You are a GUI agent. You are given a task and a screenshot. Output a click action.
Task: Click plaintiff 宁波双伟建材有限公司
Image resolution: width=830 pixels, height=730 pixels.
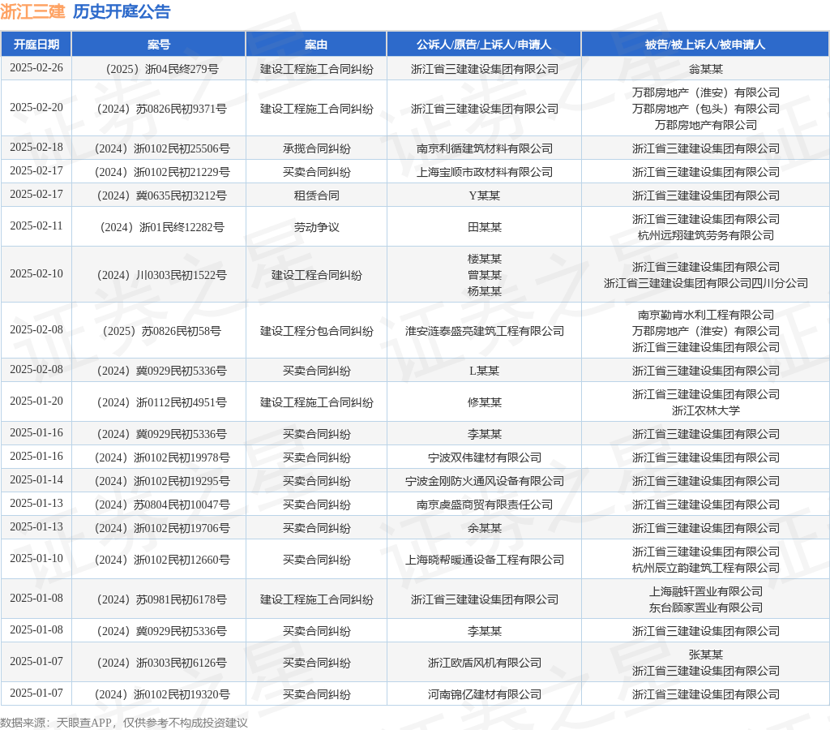(485, 457)
